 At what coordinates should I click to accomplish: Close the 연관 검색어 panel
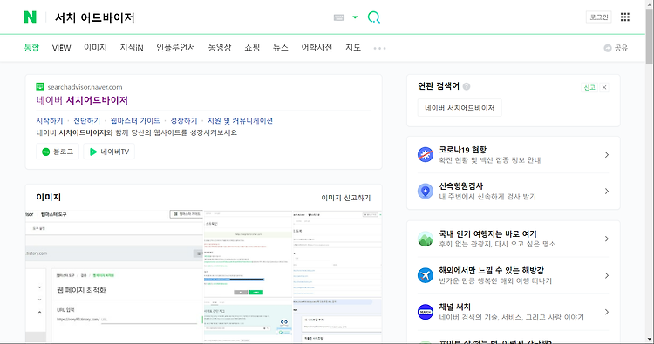[604, 87]
